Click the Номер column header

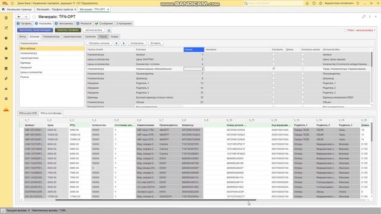point(193,49)
